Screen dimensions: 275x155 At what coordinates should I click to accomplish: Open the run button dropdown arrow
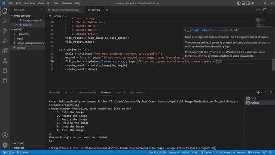260,10
